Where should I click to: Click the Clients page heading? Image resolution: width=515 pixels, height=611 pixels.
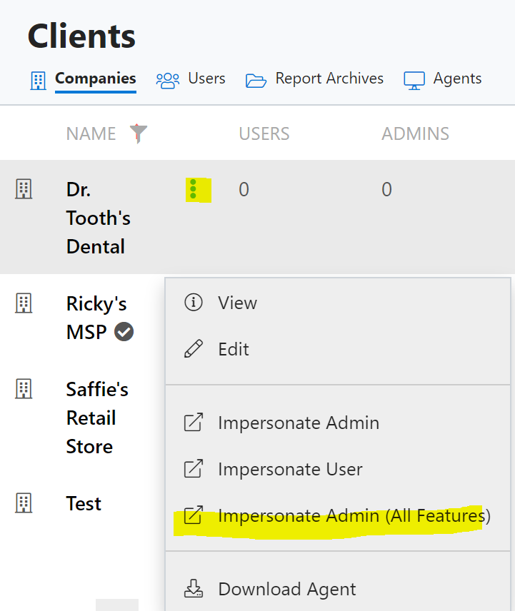click(81, 36)
